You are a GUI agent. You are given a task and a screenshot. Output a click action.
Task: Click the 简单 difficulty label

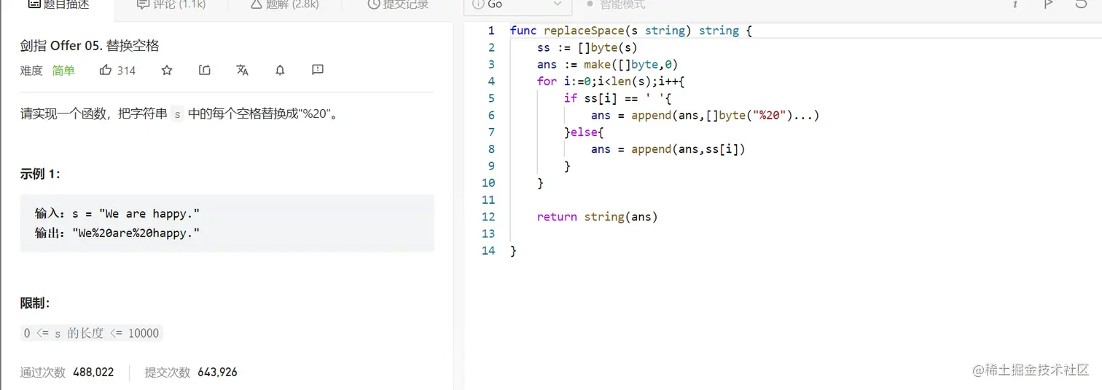63,71
